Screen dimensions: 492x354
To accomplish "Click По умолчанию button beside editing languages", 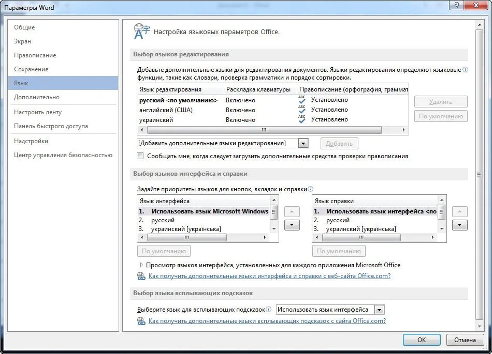I will [441, 116].
